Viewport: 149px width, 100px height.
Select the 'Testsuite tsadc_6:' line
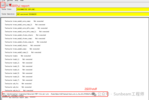[x=19, y=77]
